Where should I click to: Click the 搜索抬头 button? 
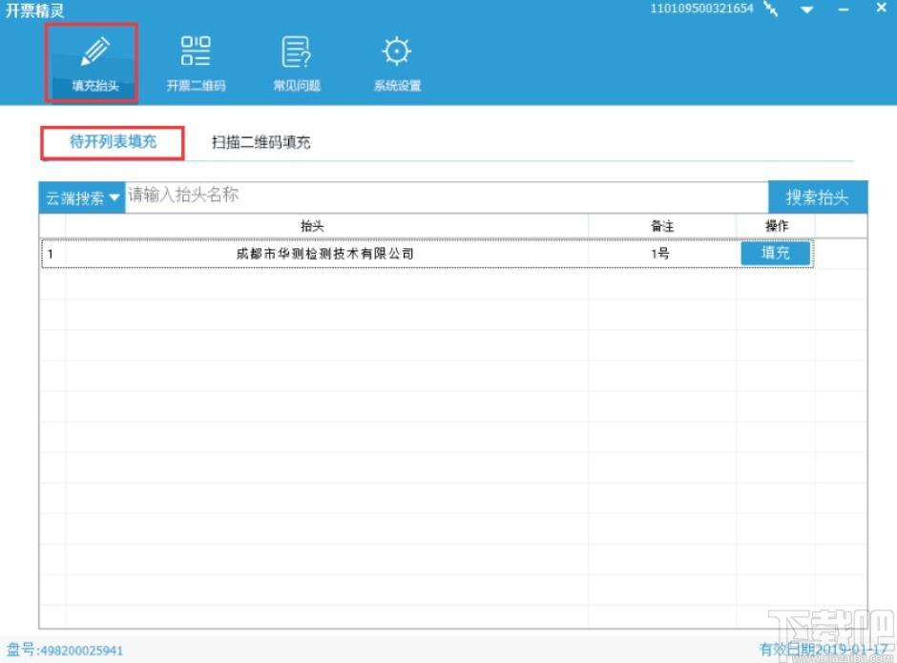click(818, 197)
